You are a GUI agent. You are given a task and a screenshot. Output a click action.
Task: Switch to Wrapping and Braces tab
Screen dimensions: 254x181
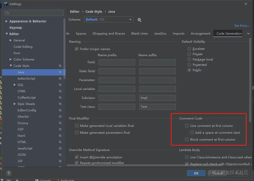(109, 34)
